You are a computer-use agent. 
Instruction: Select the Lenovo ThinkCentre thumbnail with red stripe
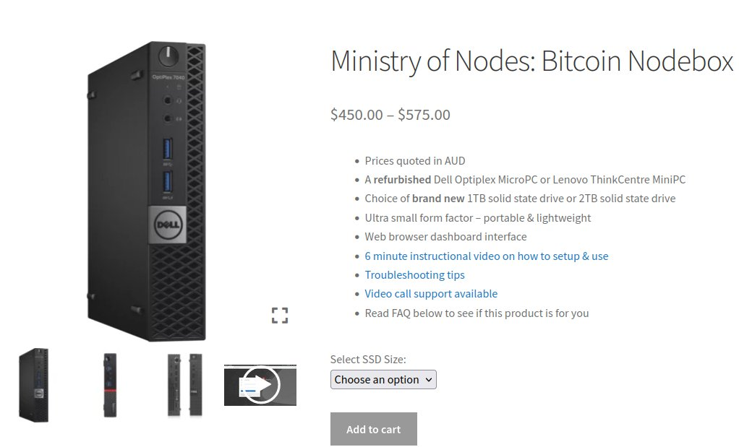110,384
